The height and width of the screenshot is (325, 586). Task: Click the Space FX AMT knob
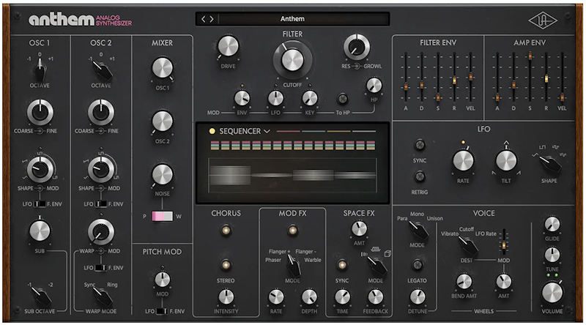359,228
